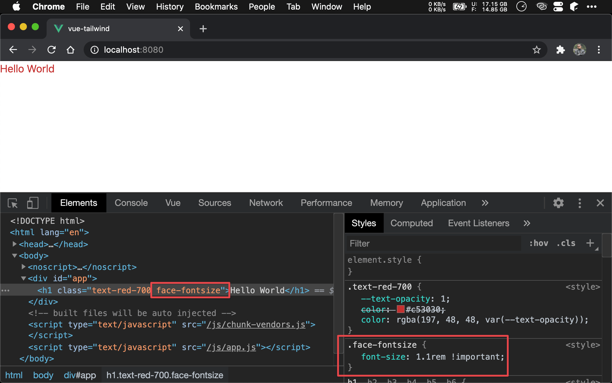Screen dimensions: 612x383
Task: Click the :hov pseudo-class toggle button
Action: pyautogui.click(x=538, y=244)
